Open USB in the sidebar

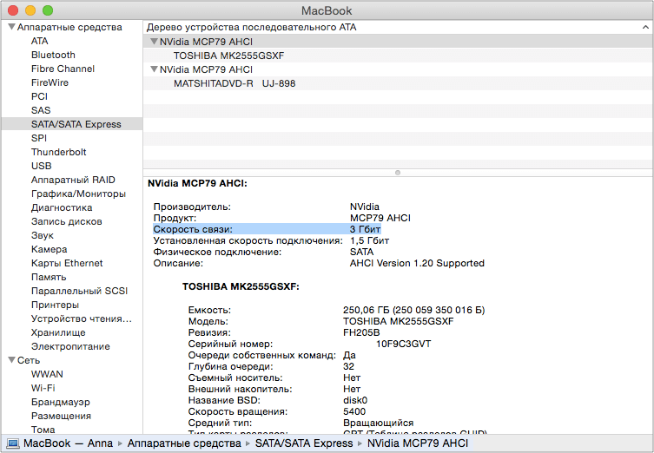[x=42, y=166]
